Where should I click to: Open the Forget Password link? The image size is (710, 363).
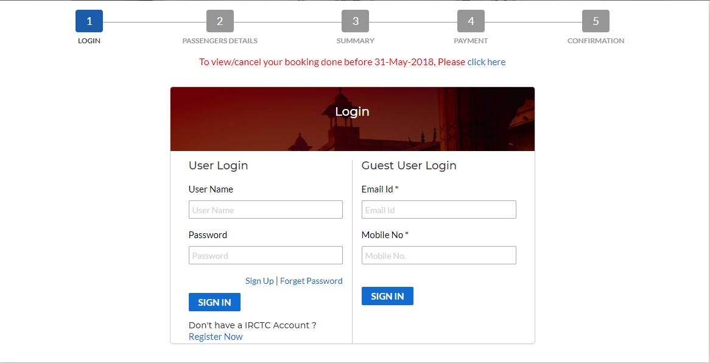(311, 281)
